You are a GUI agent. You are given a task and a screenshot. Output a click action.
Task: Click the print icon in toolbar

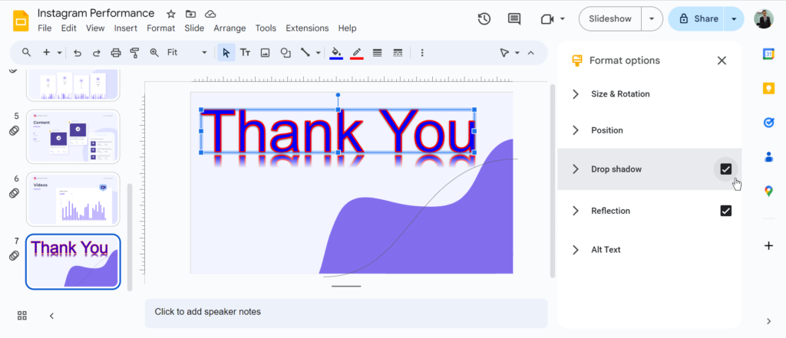click(x=116, y=53)
